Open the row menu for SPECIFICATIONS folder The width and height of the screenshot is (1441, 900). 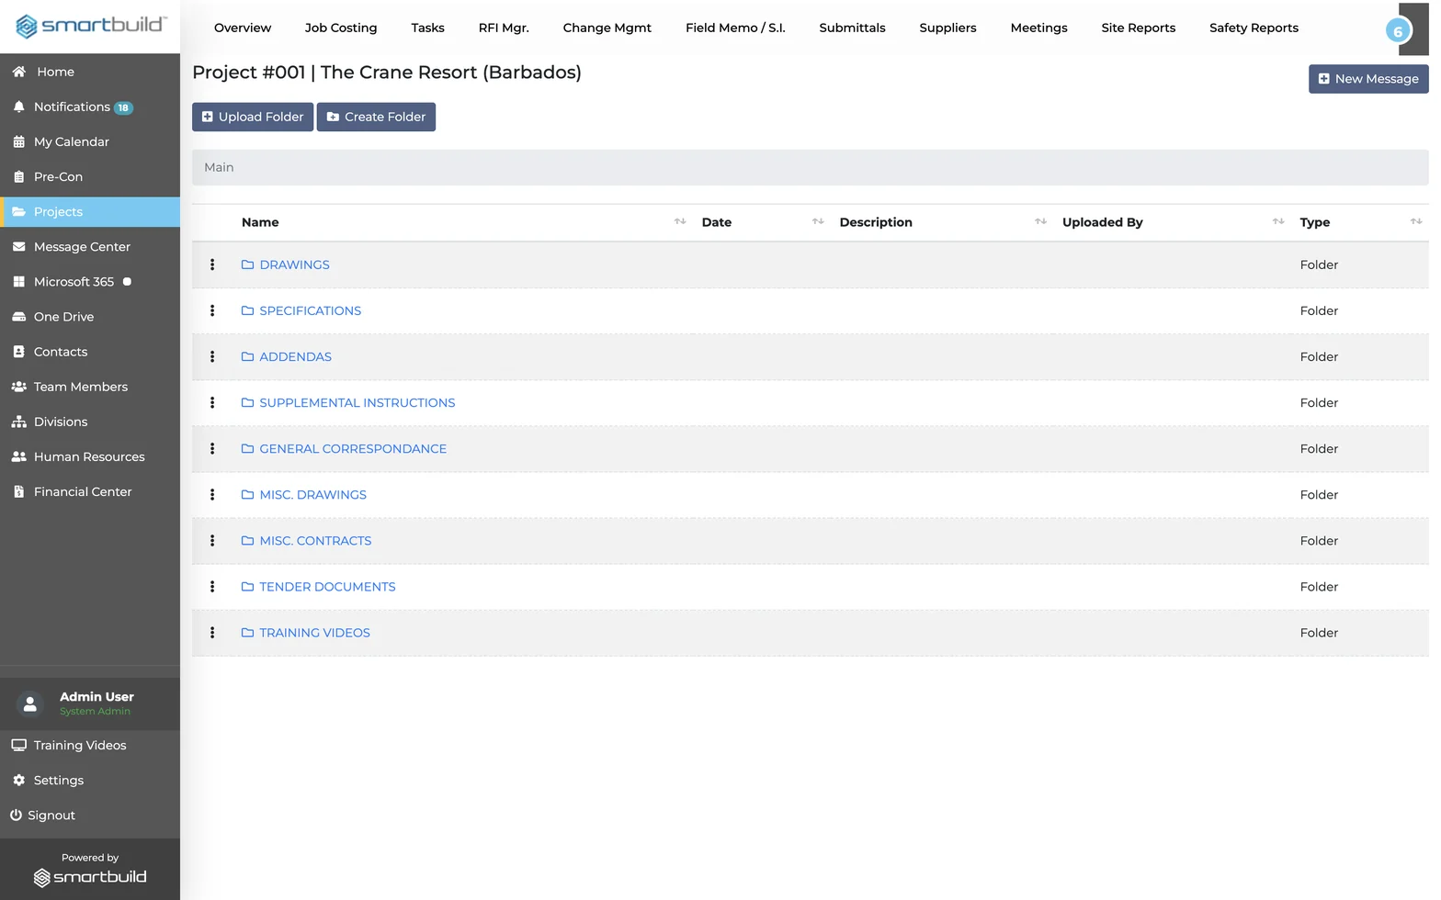click(x=212, y=310)
